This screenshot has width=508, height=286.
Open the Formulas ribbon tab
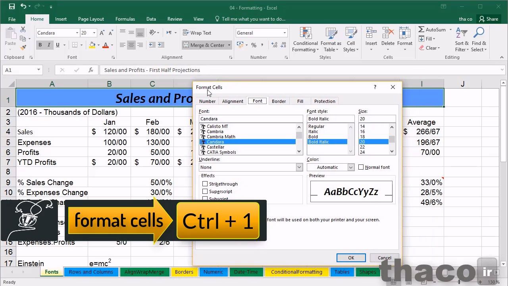point(125,19)
